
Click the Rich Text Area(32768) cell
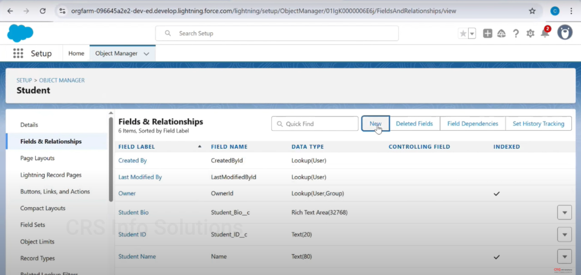(x=319, y=213)
